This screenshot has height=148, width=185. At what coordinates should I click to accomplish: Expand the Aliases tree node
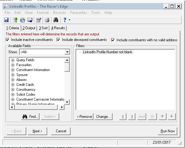(13, 80)
